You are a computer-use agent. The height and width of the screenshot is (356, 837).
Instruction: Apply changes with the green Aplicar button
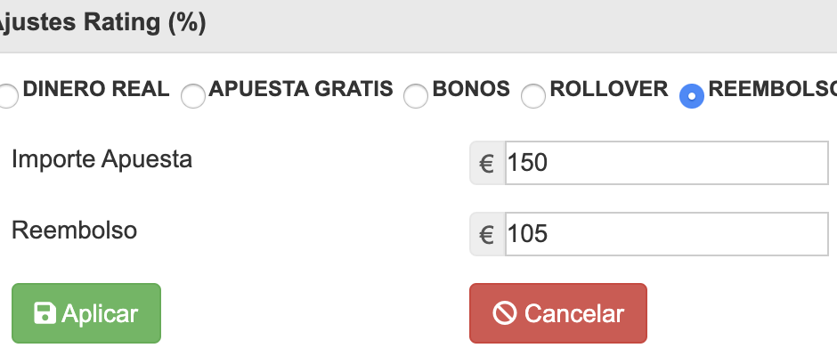(86, 313)
